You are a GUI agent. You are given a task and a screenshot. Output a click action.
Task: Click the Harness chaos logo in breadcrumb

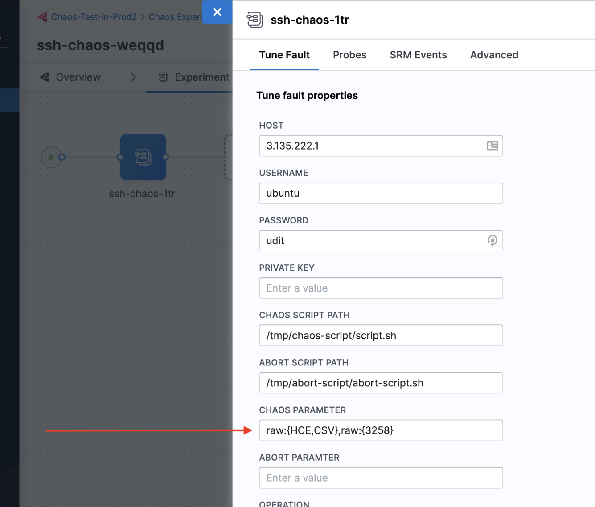(42, 17)
